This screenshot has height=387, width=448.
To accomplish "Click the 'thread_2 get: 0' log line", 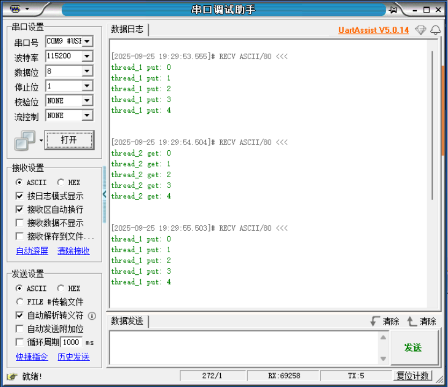I will point(141,154).
